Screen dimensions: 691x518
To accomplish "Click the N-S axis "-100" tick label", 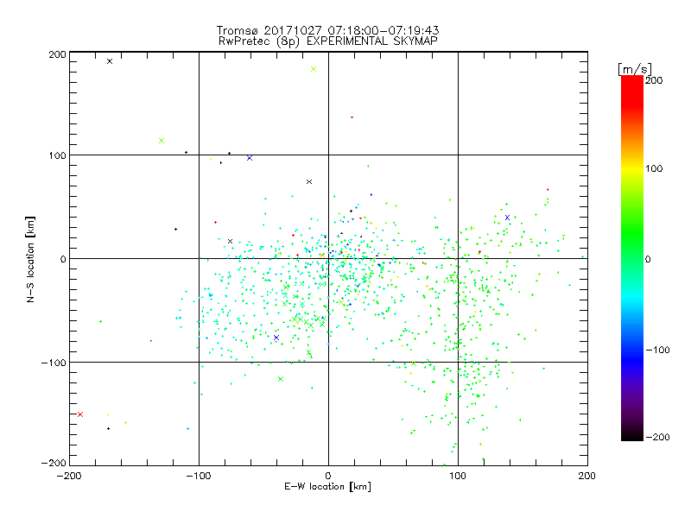I will [x=54, y=363].
